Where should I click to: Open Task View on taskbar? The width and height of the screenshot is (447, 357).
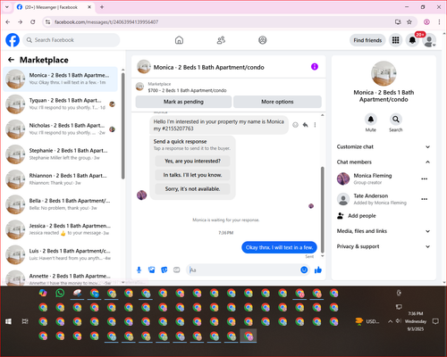coord(25,321)
